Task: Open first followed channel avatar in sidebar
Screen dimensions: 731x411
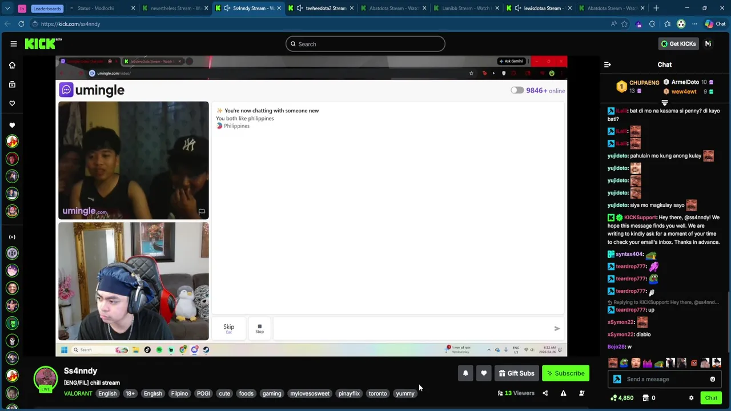Action: [x=12, y=142]
